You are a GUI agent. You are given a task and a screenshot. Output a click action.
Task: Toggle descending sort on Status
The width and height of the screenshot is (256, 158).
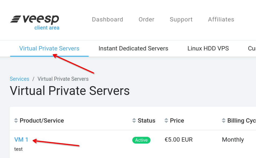(134, 122)
